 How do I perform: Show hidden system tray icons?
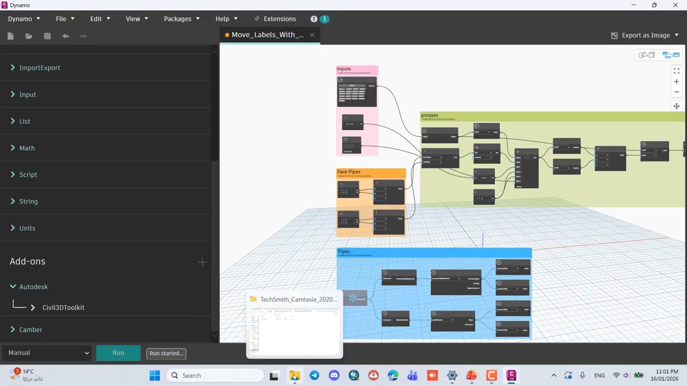click(x=554, y=375)
